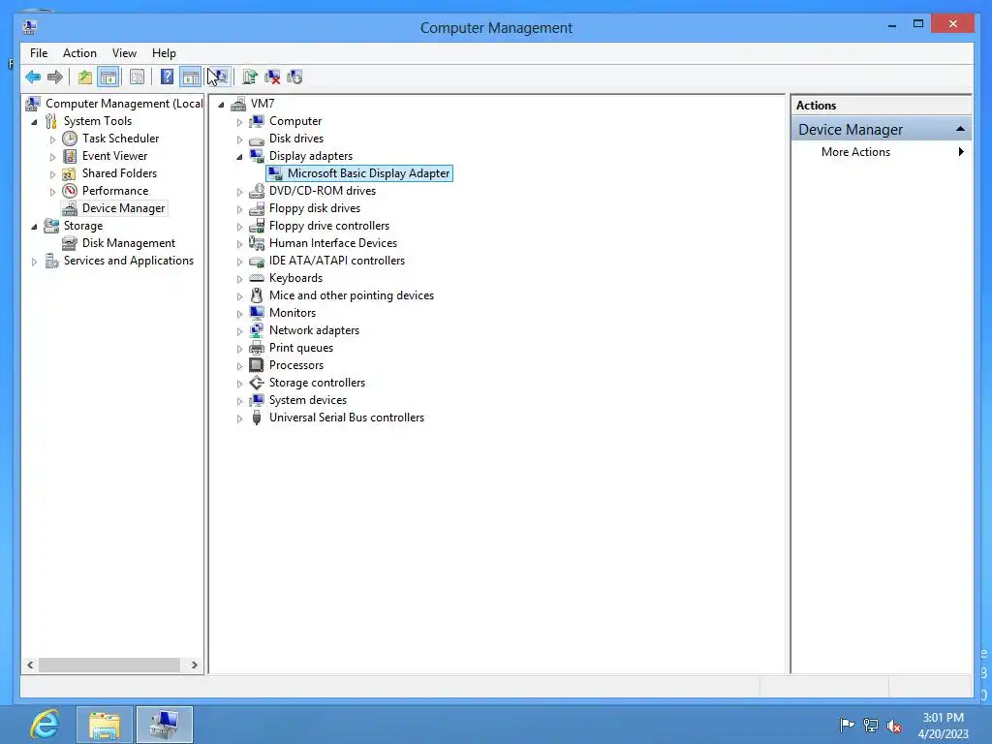Click Mice and other pointing devices icon
The height and width of the screenshot is (744, 992).
(256, 295)
